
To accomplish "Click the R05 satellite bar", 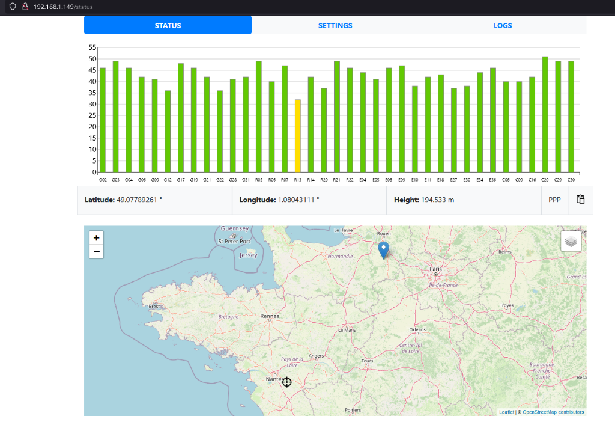I will (x=259, y=117).
